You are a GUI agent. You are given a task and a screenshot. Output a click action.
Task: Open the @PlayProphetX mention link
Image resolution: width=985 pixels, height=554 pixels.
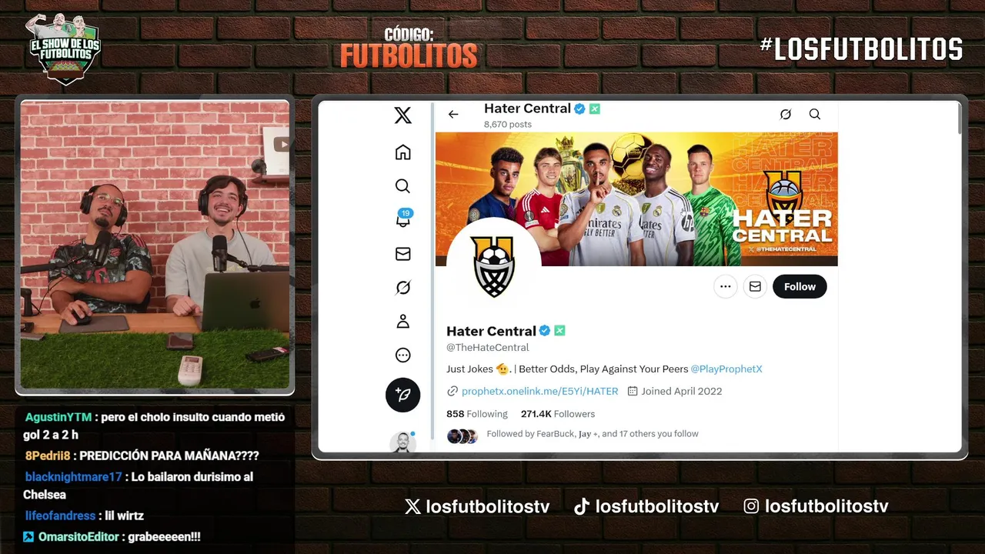tap(726, 369)
